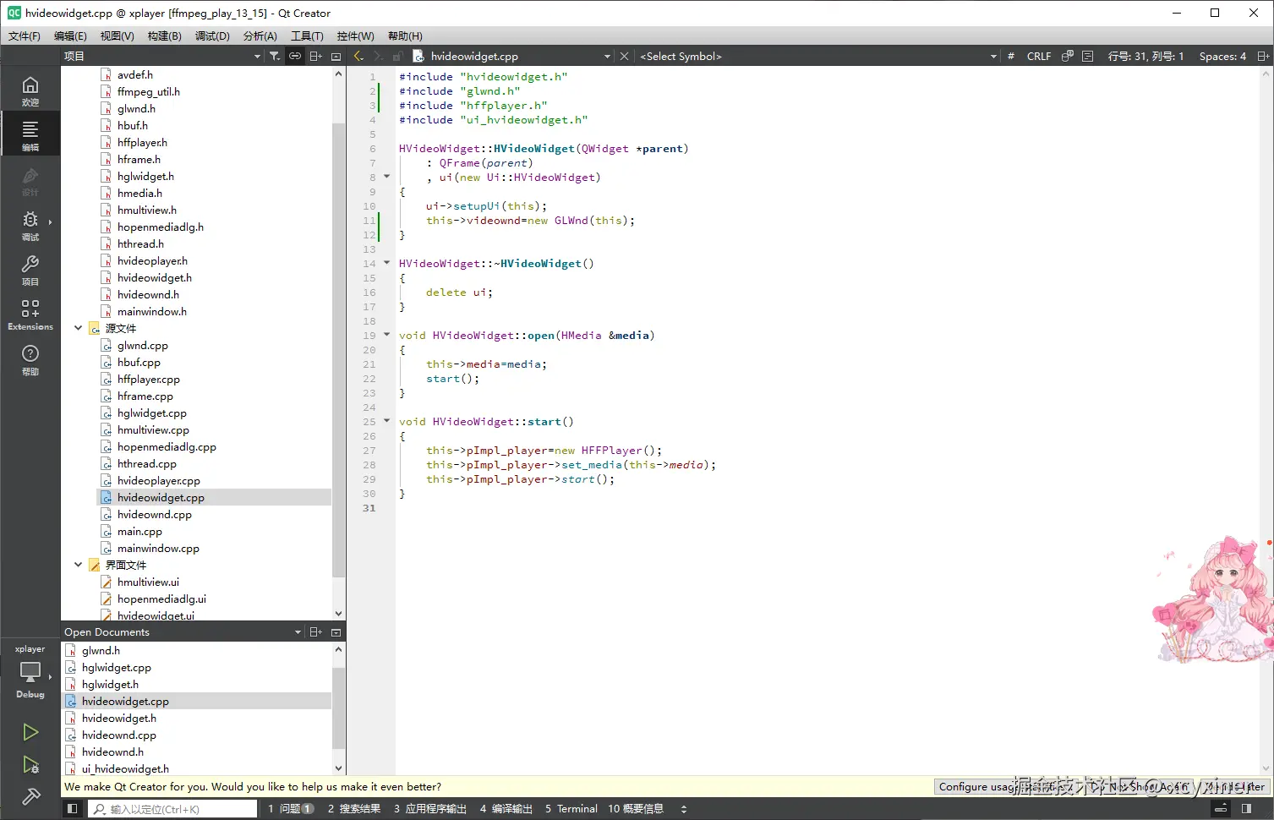Toggle the left sidebar visibility

(73, 809)
